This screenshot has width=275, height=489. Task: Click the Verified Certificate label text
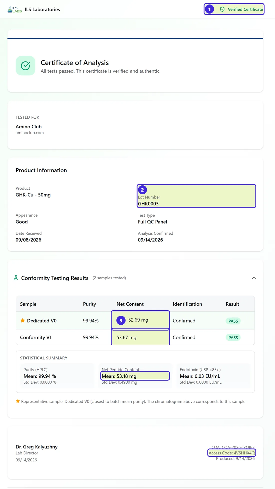(245, 9)
